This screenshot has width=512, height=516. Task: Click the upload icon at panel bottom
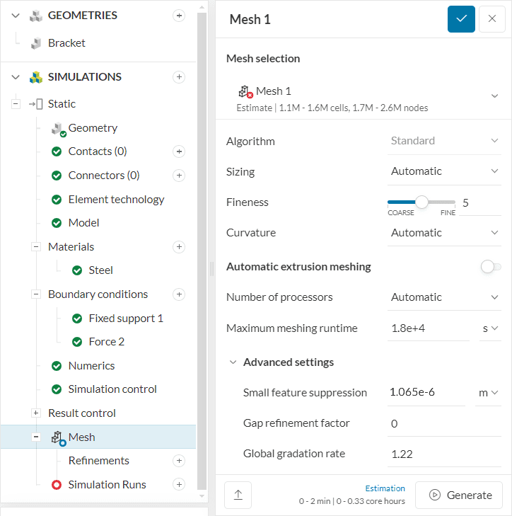pos(238,495)
